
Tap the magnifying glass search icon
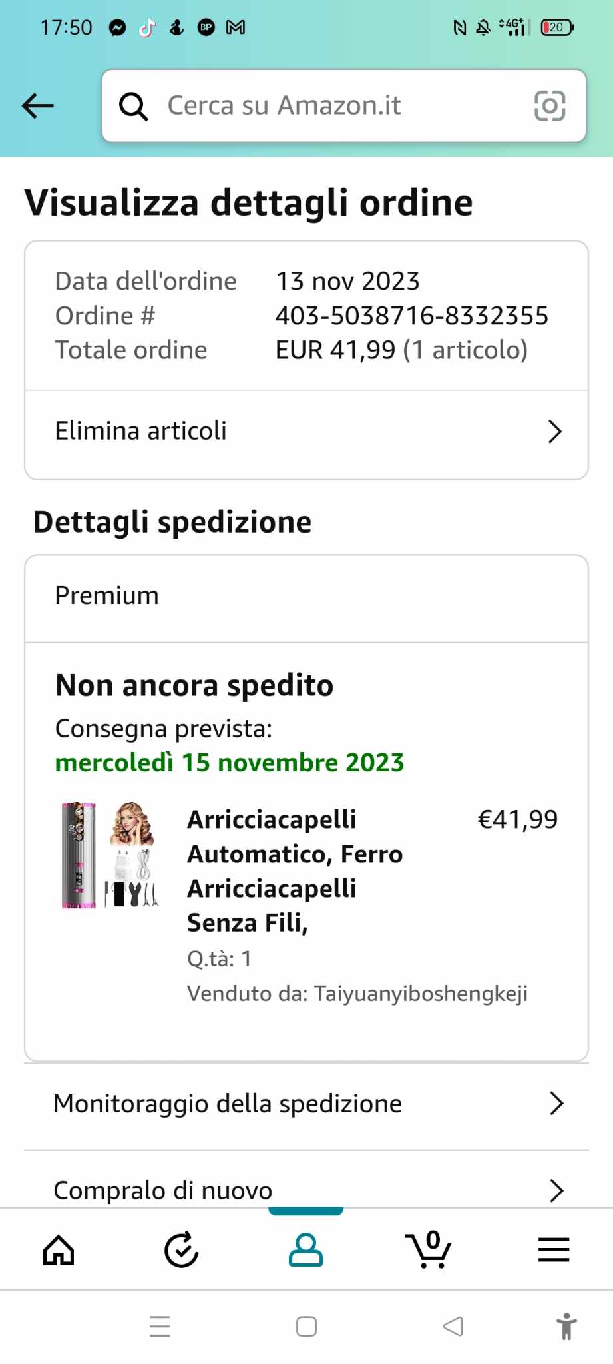coord(133,106)
